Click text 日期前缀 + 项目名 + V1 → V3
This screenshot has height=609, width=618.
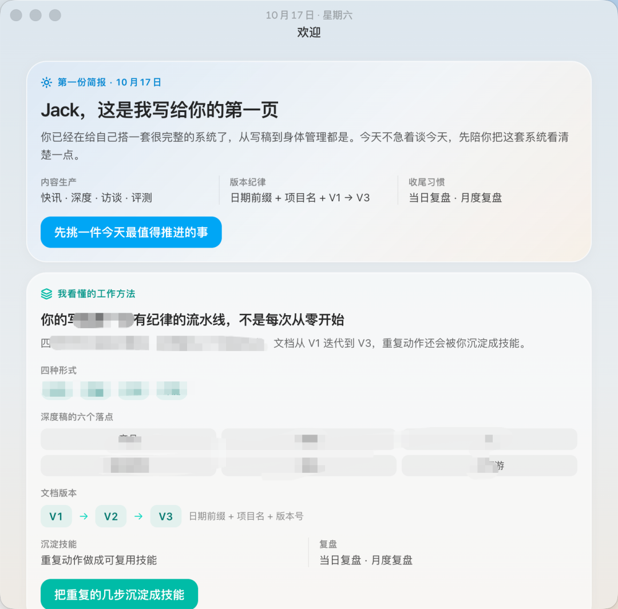click(300, 198)
